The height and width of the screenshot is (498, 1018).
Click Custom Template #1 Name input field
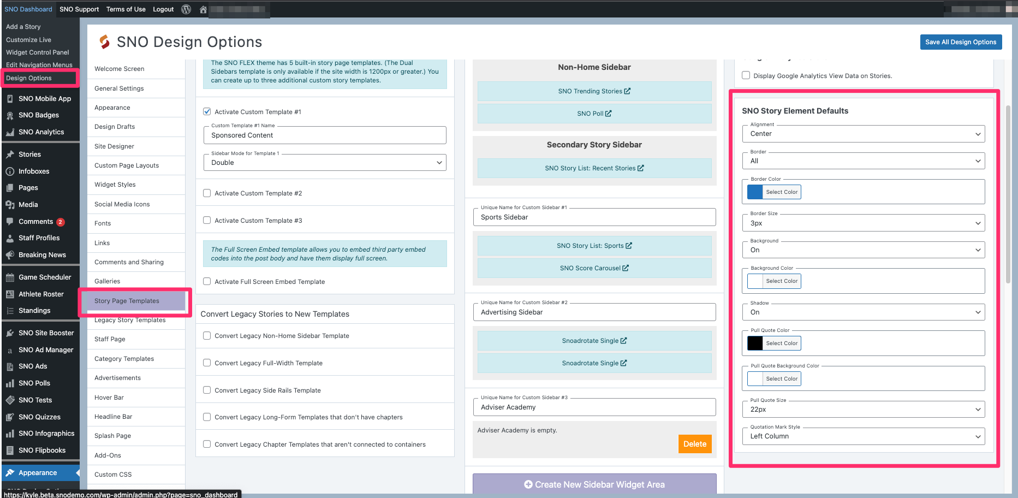pyautogui.click(x=325, y=135)
